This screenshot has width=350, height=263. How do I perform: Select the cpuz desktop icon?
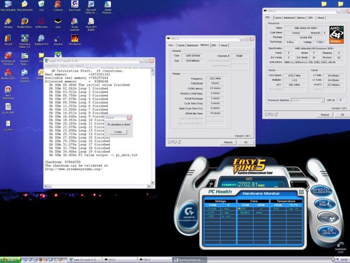[58, 23]
